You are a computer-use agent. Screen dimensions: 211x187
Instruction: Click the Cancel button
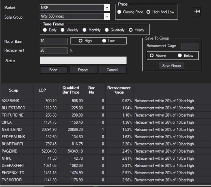tap(113, 70)
